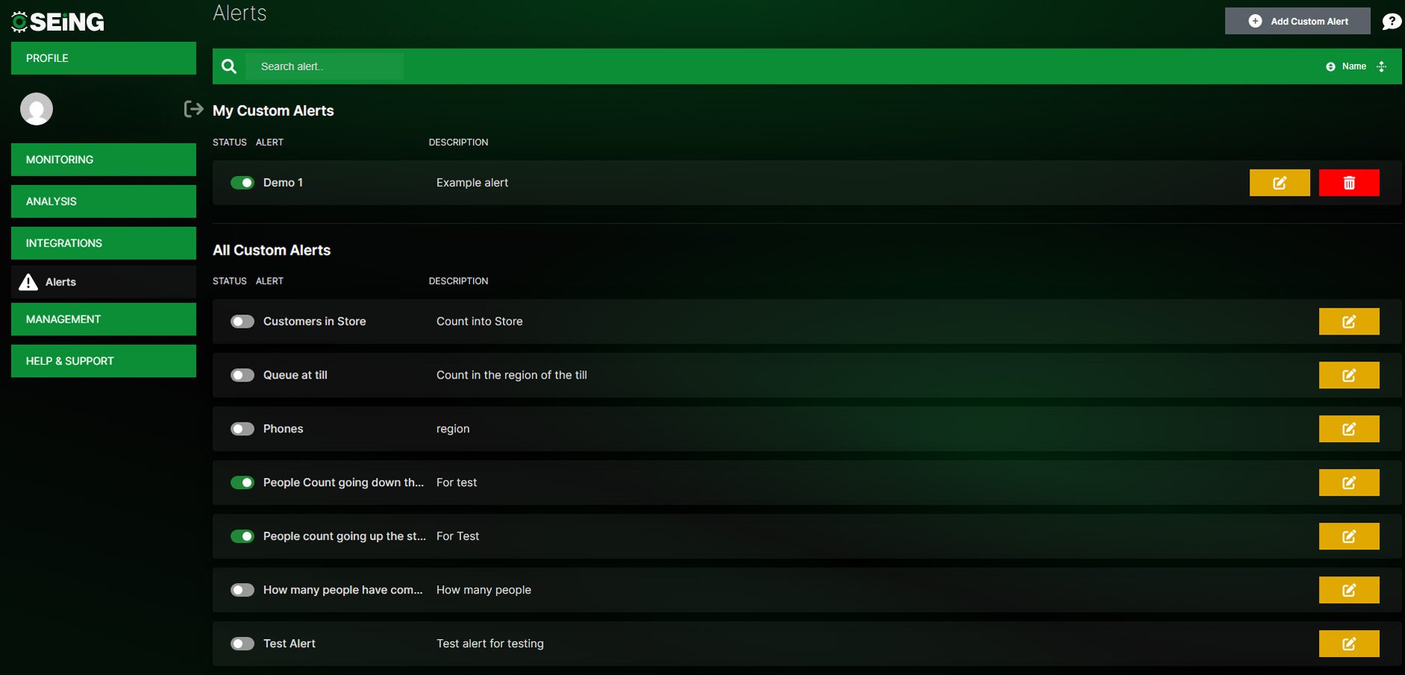Click the 'region' description text
Image resolution: width=1405 pixels, height=675 pixels.
[453, 429]
